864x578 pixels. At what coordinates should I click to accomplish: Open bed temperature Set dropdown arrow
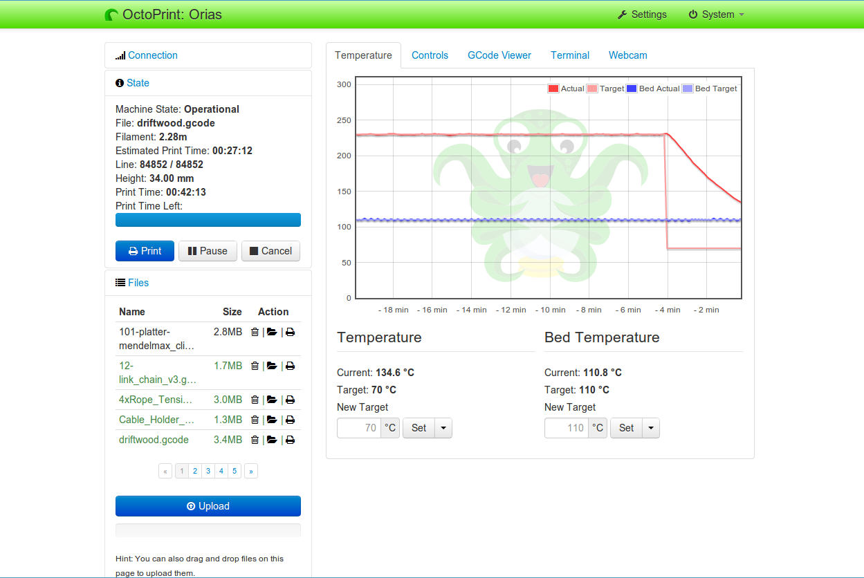(651, 428)
